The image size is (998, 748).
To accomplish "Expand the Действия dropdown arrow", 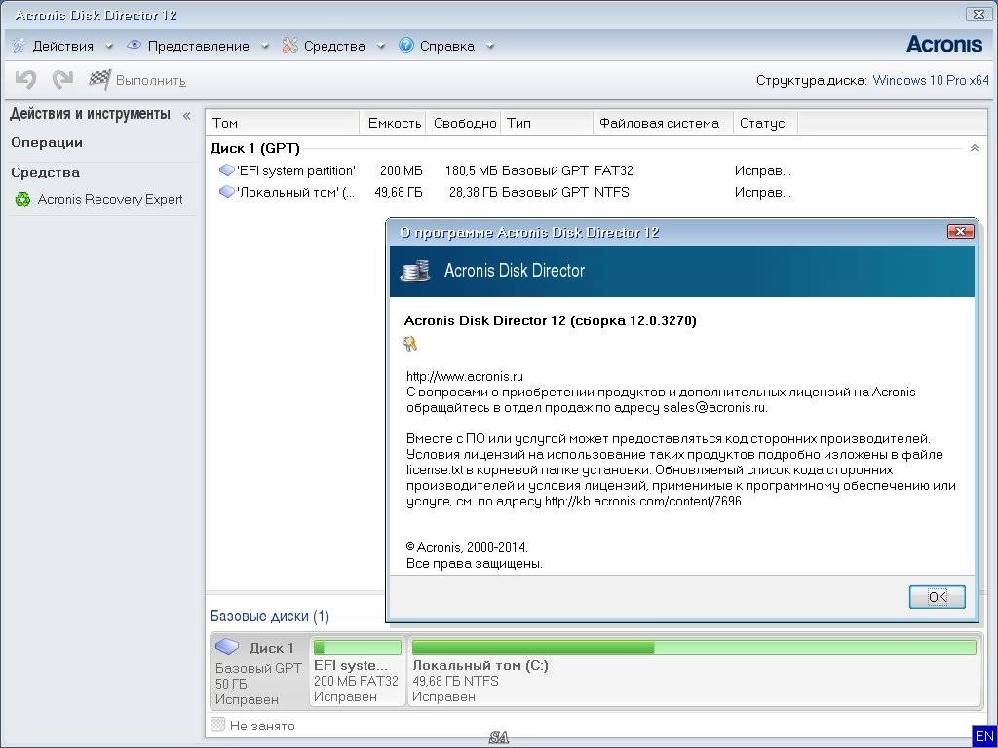I will coord(109,46).
